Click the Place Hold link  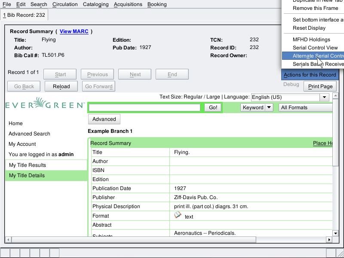tap(322, 143)
